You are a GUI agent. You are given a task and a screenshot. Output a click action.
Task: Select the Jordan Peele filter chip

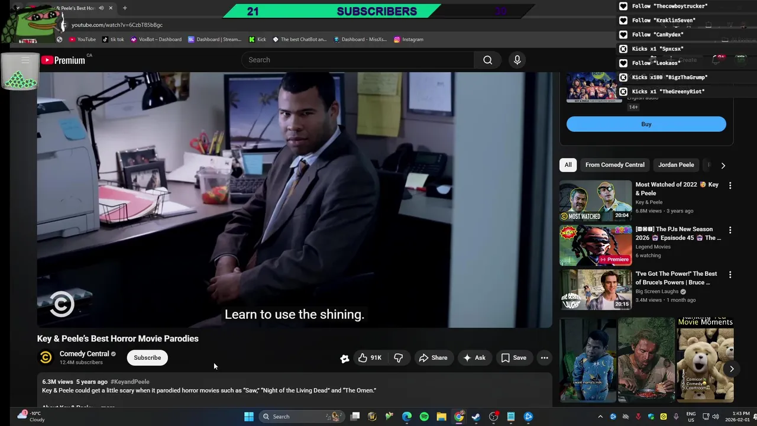(676, 165)
